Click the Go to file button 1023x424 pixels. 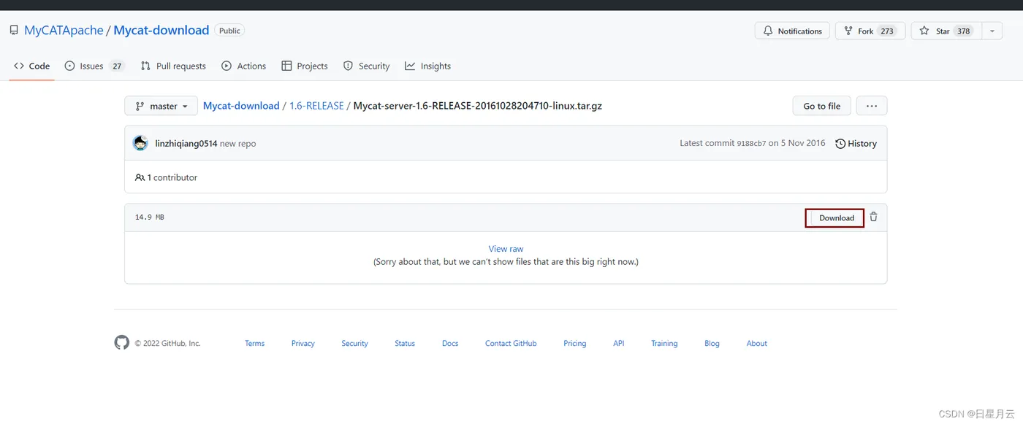click(822, 106)
